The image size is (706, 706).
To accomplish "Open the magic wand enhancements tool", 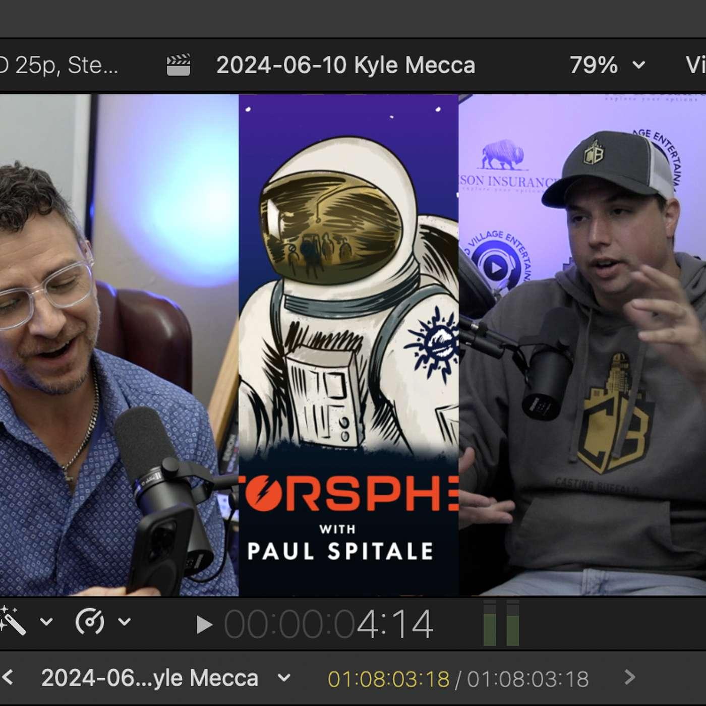I will tap(13, 621).
